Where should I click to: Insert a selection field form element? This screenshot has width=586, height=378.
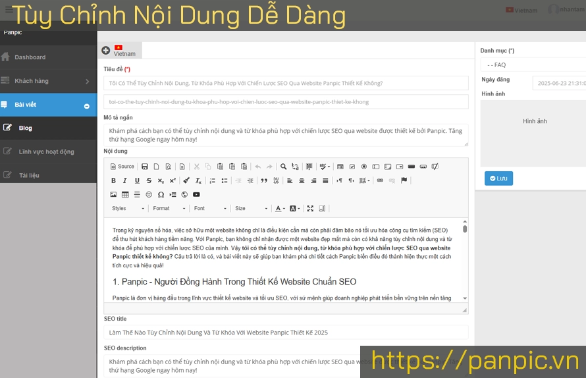coord(400,167)
